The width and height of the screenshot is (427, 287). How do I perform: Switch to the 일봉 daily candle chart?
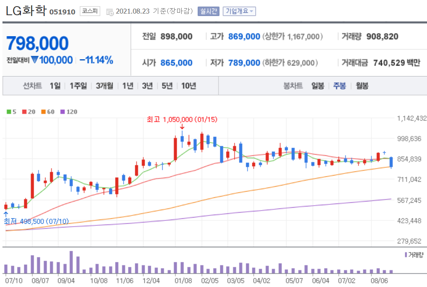click(318, 86)
